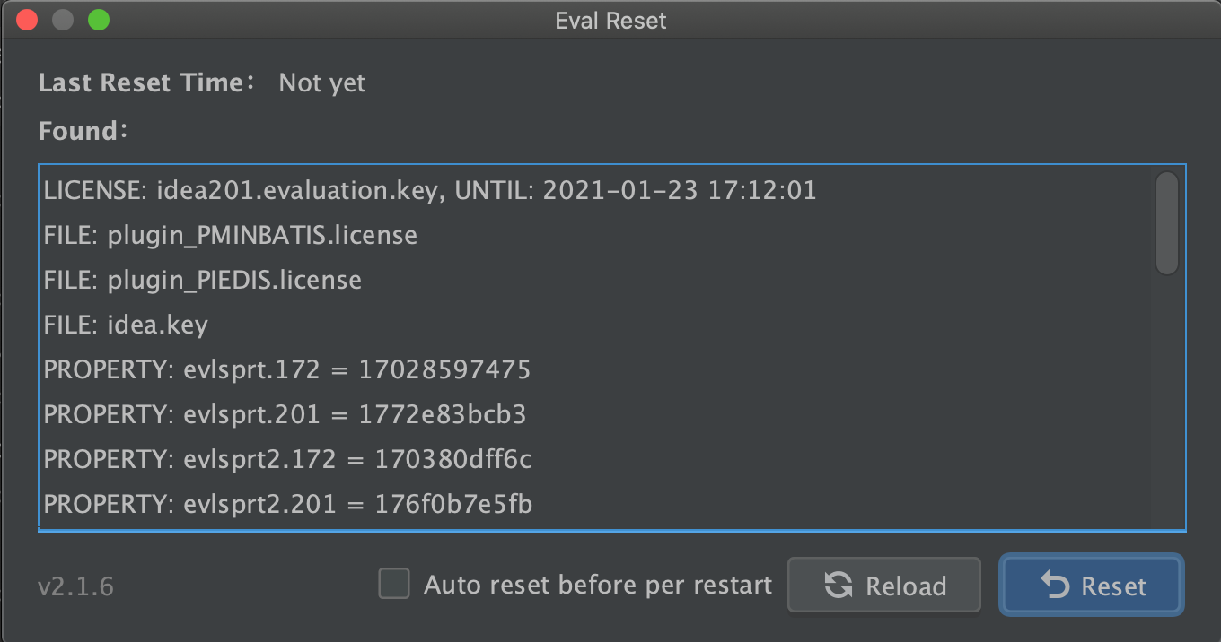Select the evlsprt2.201 property line
Screen dimensions: 1221x642
(287, 504)
